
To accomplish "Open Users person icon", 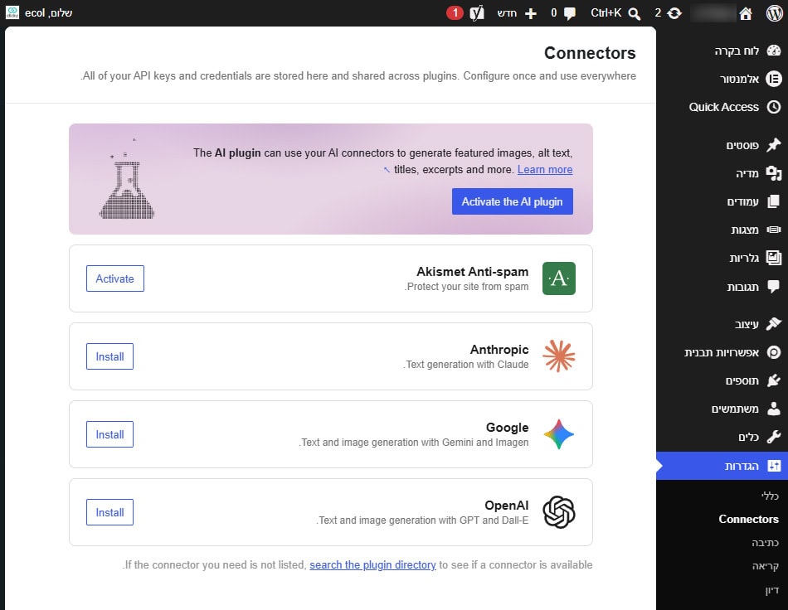I will pos(774,409).
